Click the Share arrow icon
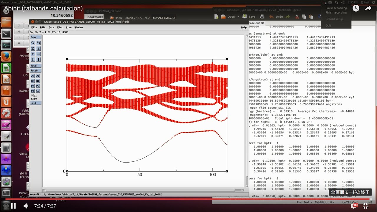 tap(368, 8)
